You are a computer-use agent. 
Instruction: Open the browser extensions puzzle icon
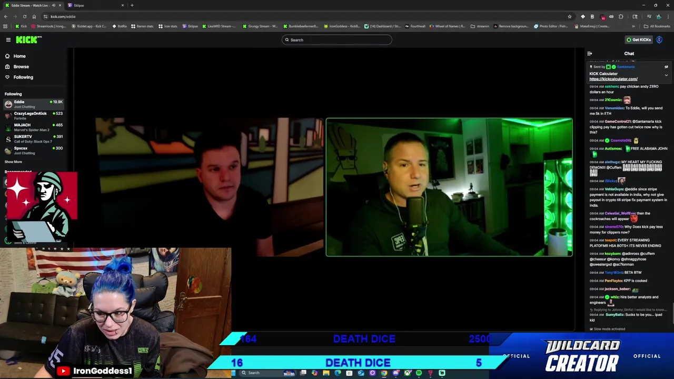621,16
